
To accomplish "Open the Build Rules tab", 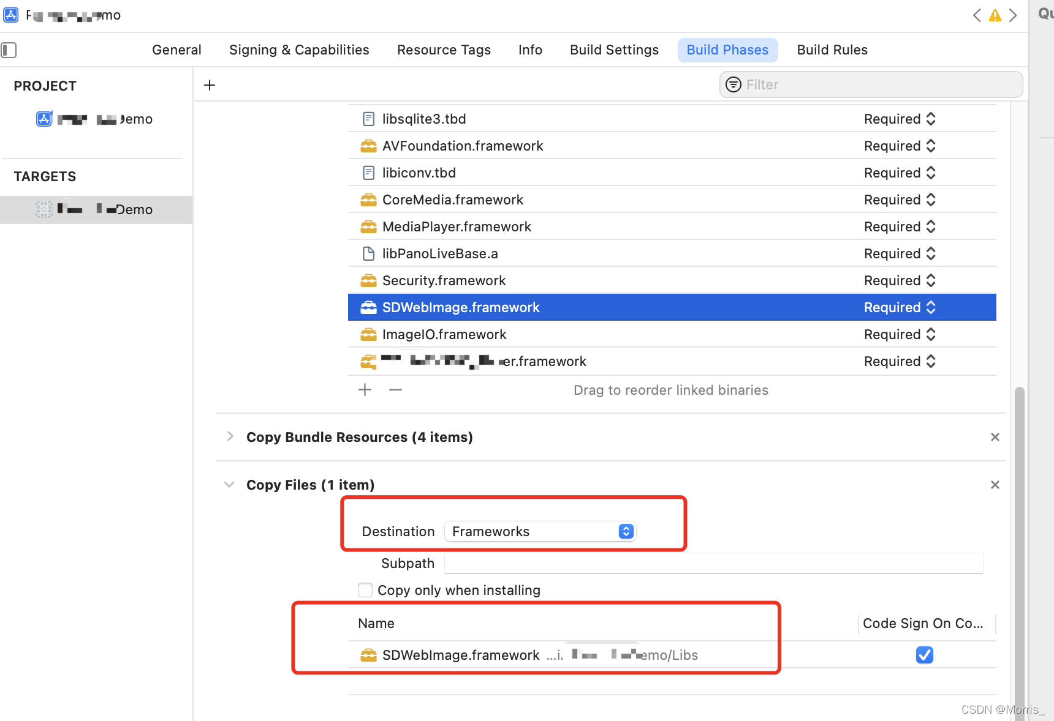I will 832,50.
